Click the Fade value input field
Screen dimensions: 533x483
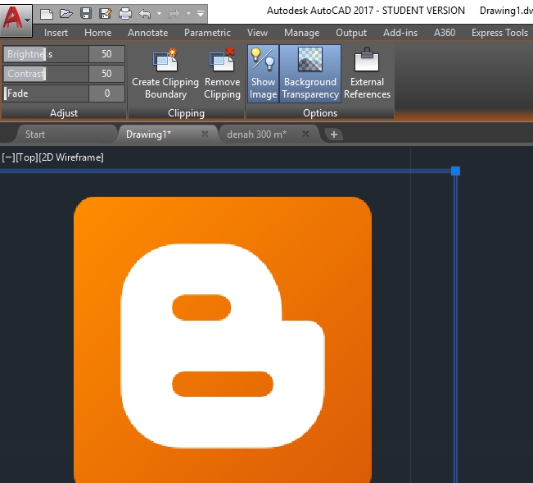coord(106,93)
